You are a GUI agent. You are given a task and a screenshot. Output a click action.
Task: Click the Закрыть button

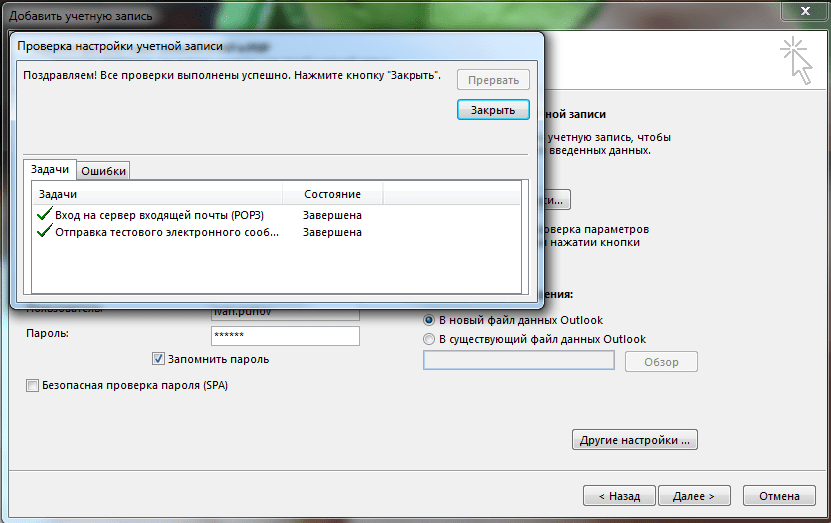pyautogui.click(x=493, y=110)
